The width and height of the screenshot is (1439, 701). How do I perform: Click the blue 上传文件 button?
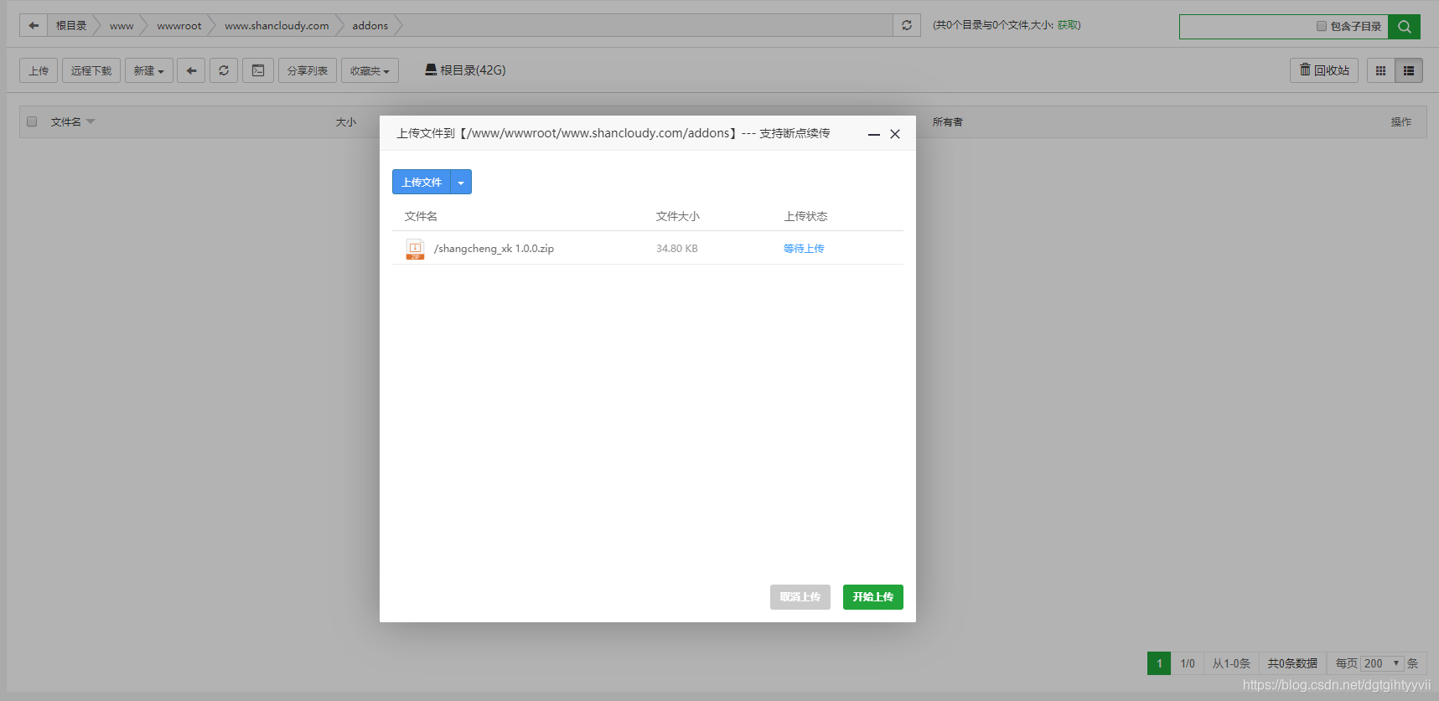422,182
